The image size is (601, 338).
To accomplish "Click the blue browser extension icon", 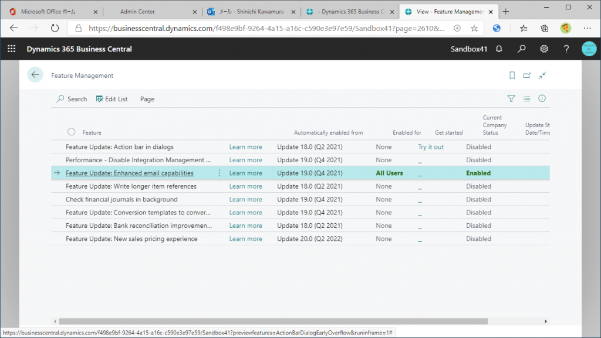I will coord(497,28).
